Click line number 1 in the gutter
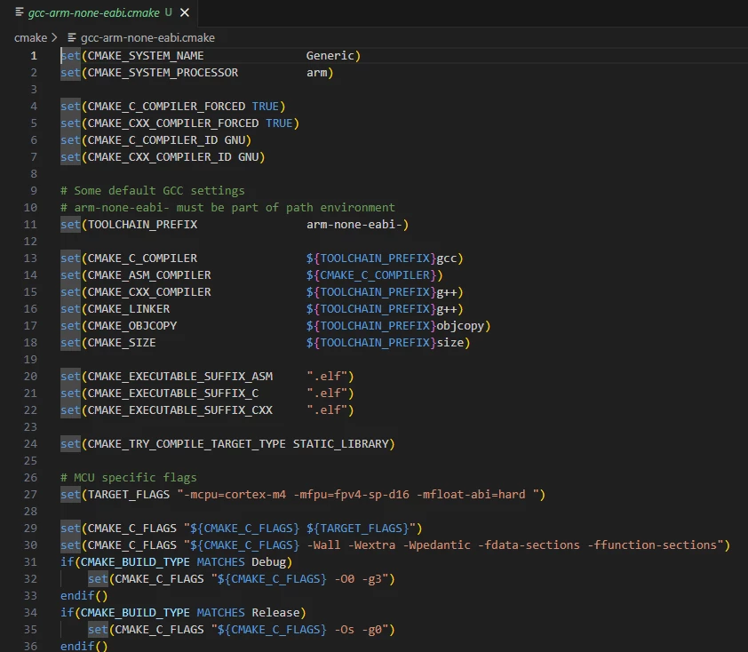 (34, 56)
